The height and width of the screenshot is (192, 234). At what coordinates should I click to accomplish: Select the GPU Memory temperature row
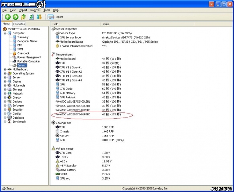pos(88,93)
